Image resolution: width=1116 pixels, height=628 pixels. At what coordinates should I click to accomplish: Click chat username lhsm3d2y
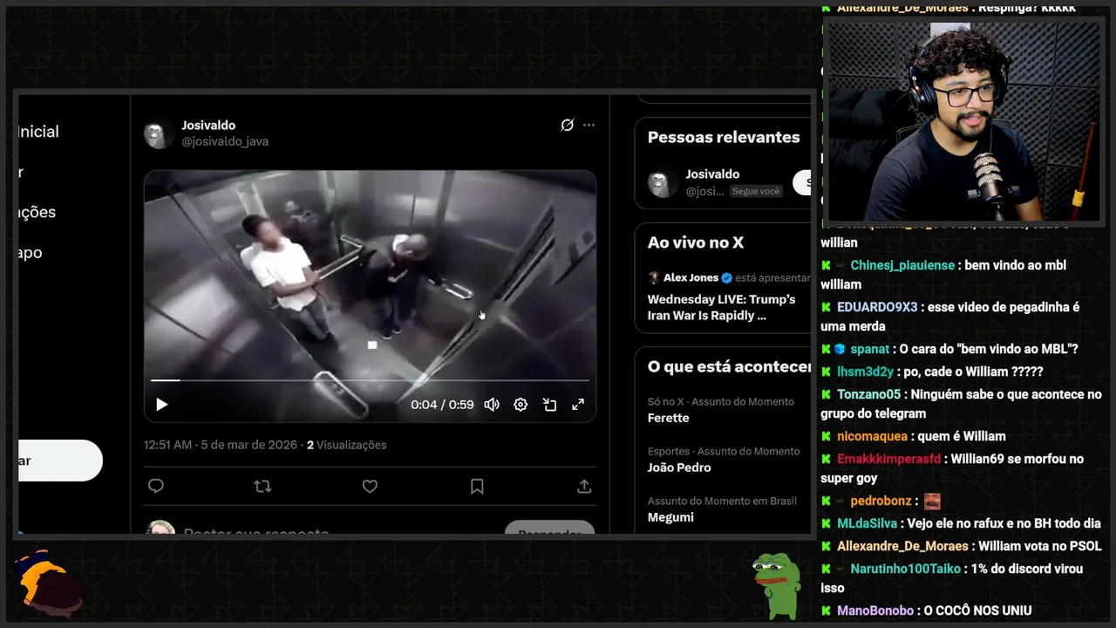[865, 372]
